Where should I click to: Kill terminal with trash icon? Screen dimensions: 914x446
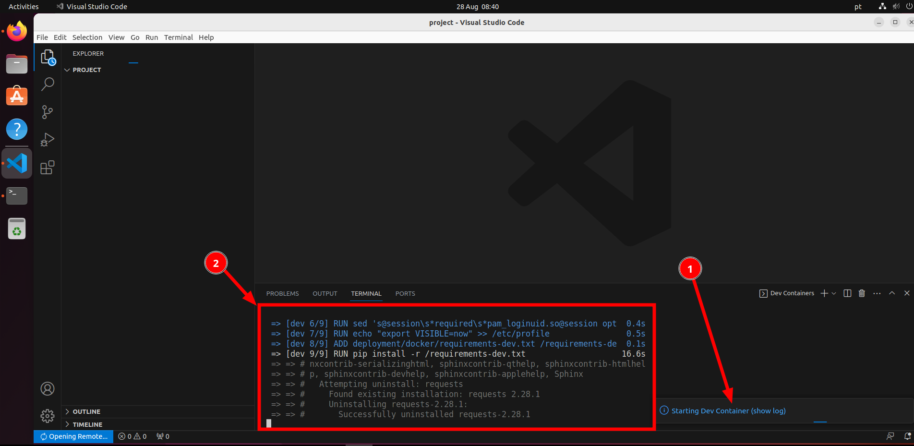pyautogui.click(x=862, y=293)
